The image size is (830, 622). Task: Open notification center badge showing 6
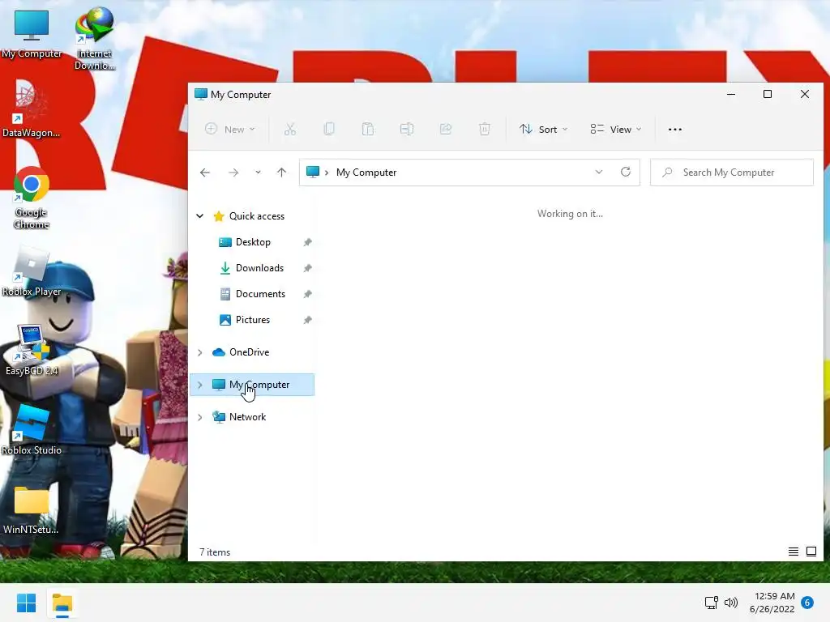pyautogui.click(x=807, y=603)
